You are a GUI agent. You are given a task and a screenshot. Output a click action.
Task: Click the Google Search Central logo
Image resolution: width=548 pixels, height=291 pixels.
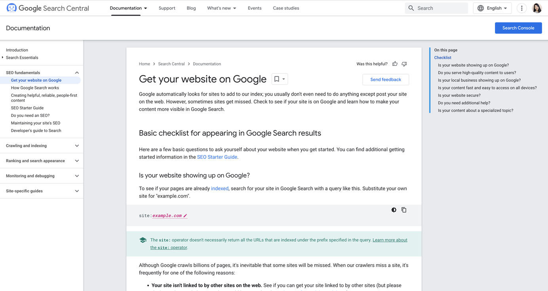click(48, 8)
